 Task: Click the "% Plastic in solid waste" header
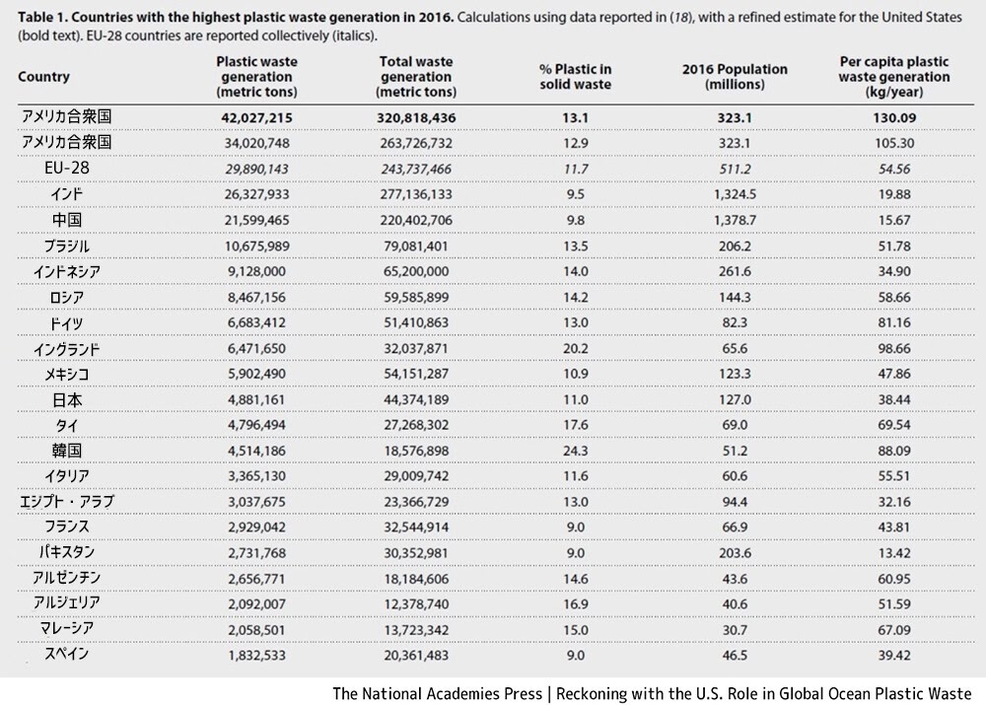point(575,76)
